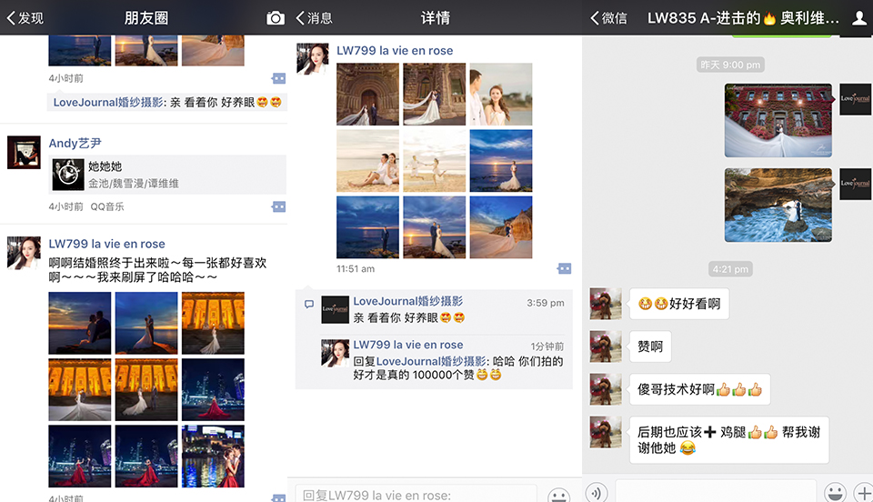Open the emoji panel in the chat bar

(x=834, y=493)
